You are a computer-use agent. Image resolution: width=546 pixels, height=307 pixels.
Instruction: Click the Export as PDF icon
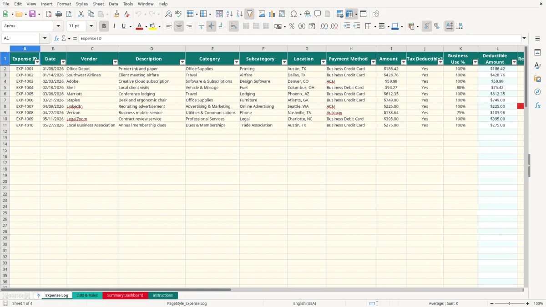tap(49, 14)
